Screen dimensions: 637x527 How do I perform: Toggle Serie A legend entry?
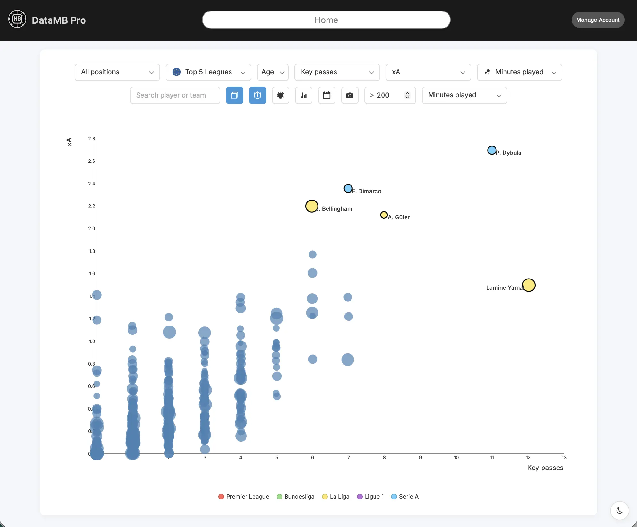click(x=405, y=497)
